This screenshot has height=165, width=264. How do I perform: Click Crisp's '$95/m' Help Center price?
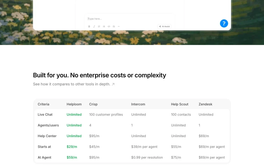(x=94, y=136)
